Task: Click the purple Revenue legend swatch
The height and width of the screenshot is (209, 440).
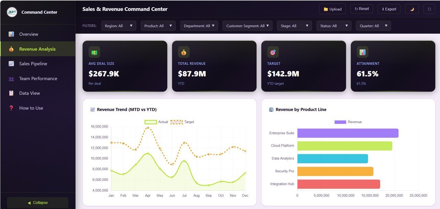Action: pyautogui.click(x=340, y=122)
